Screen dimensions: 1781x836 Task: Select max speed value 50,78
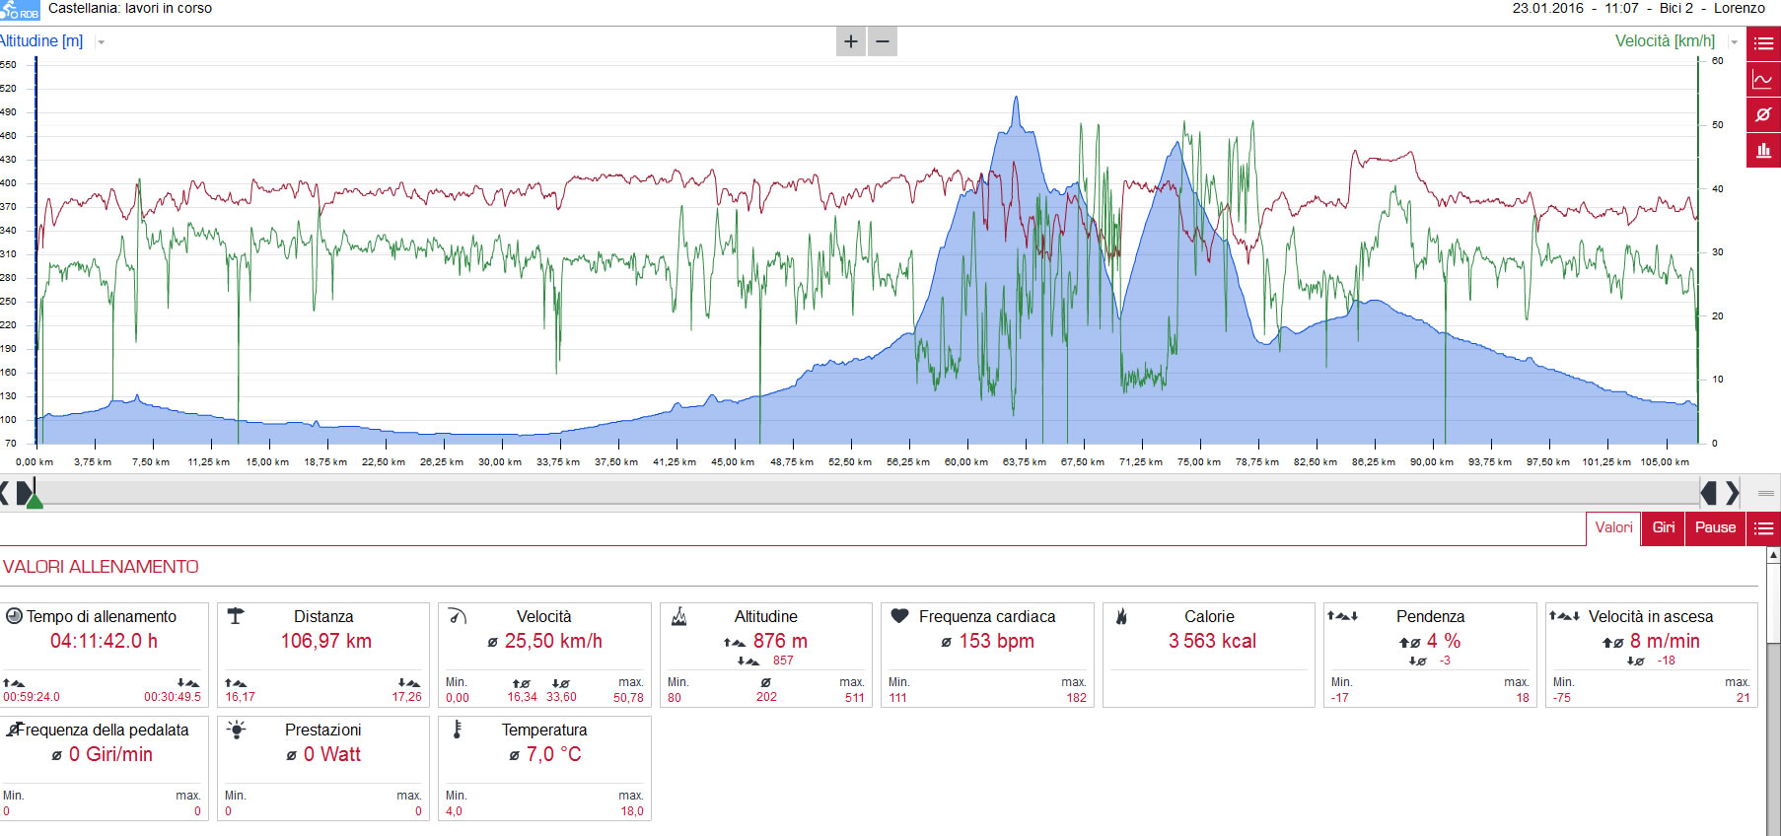[628, 697]
